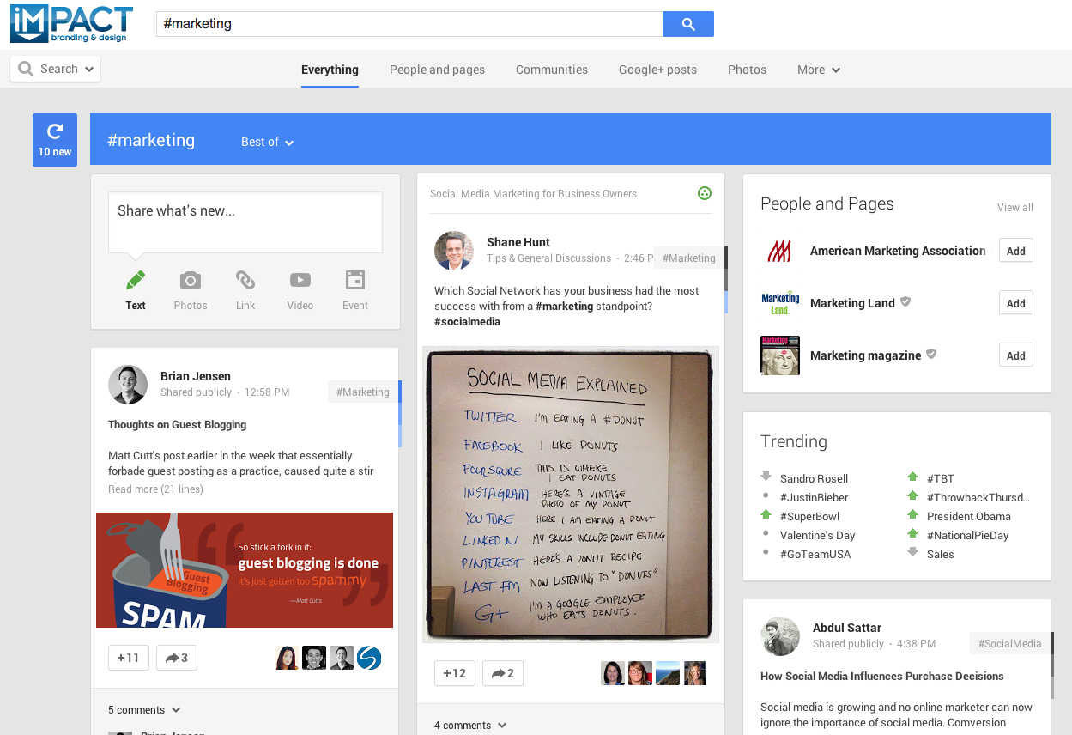Click trending topic President Obama
This screenshot has width=1072, height=735.
coord(969,516)
